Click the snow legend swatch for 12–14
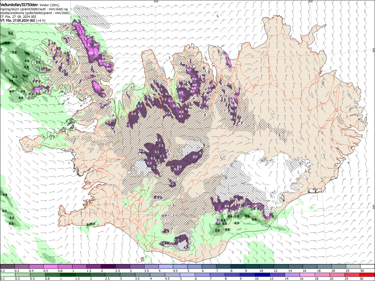Screen dimensions: 375x281 (x=281, y=267)
